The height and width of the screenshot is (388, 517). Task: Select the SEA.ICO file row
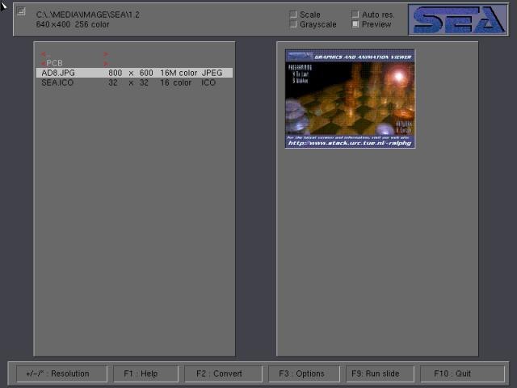pos(134,82)
